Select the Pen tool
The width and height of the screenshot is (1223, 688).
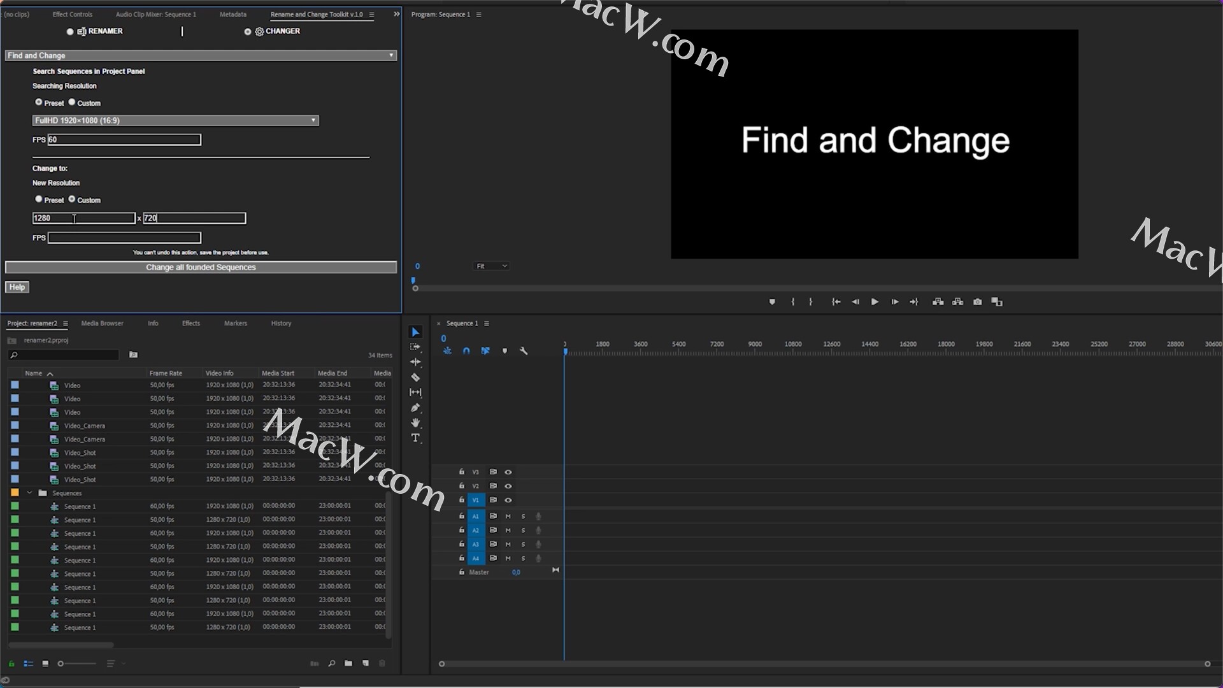pos(415,408)
